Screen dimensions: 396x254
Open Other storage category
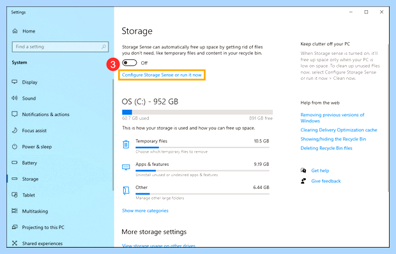pos(195,193)
